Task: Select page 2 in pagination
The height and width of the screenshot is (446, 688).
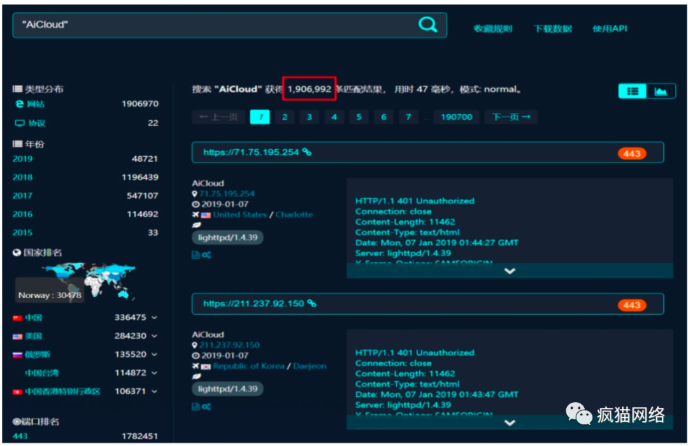Action: [285, 117]
